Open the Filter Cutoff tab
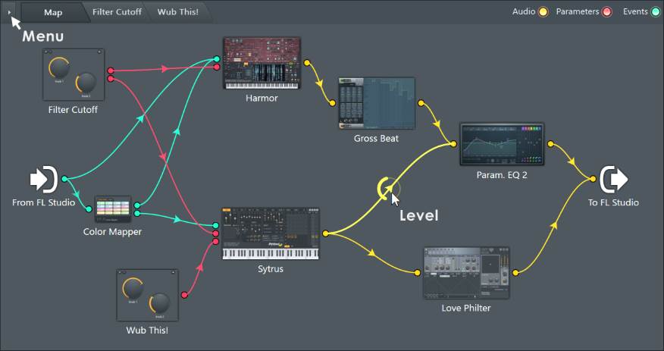Screen dimensions: 664x351 (x=117, y=12)
